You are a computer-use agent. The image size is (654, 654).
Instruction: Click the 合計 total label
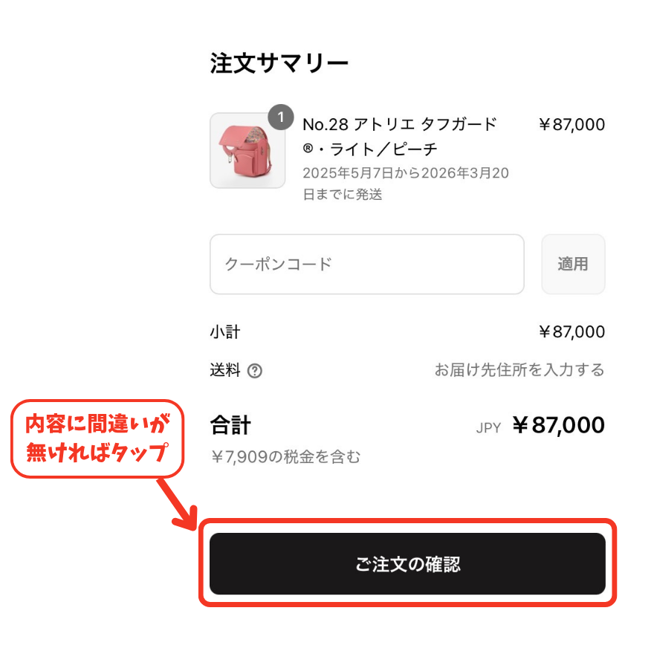pyautogui.click(x=230, y=425)
